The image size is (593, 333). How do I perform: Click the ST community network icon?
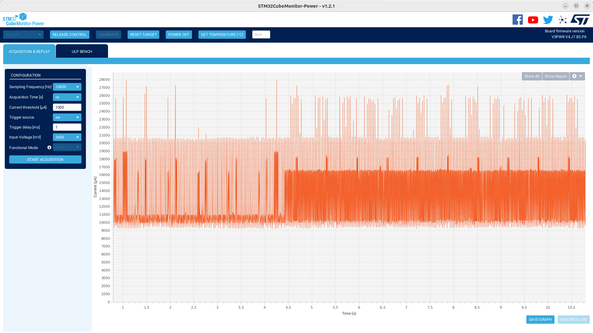(563, 20)
